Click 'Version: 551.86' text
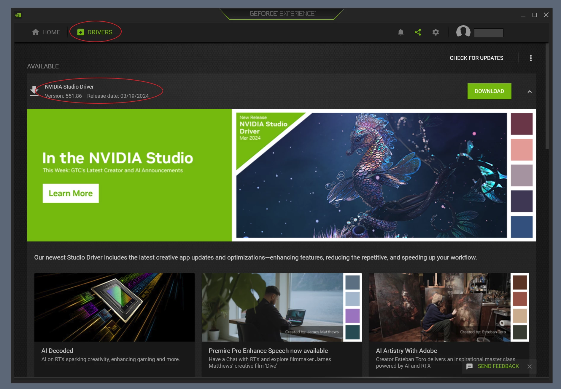The image size is (561, 389). (63, 96)
